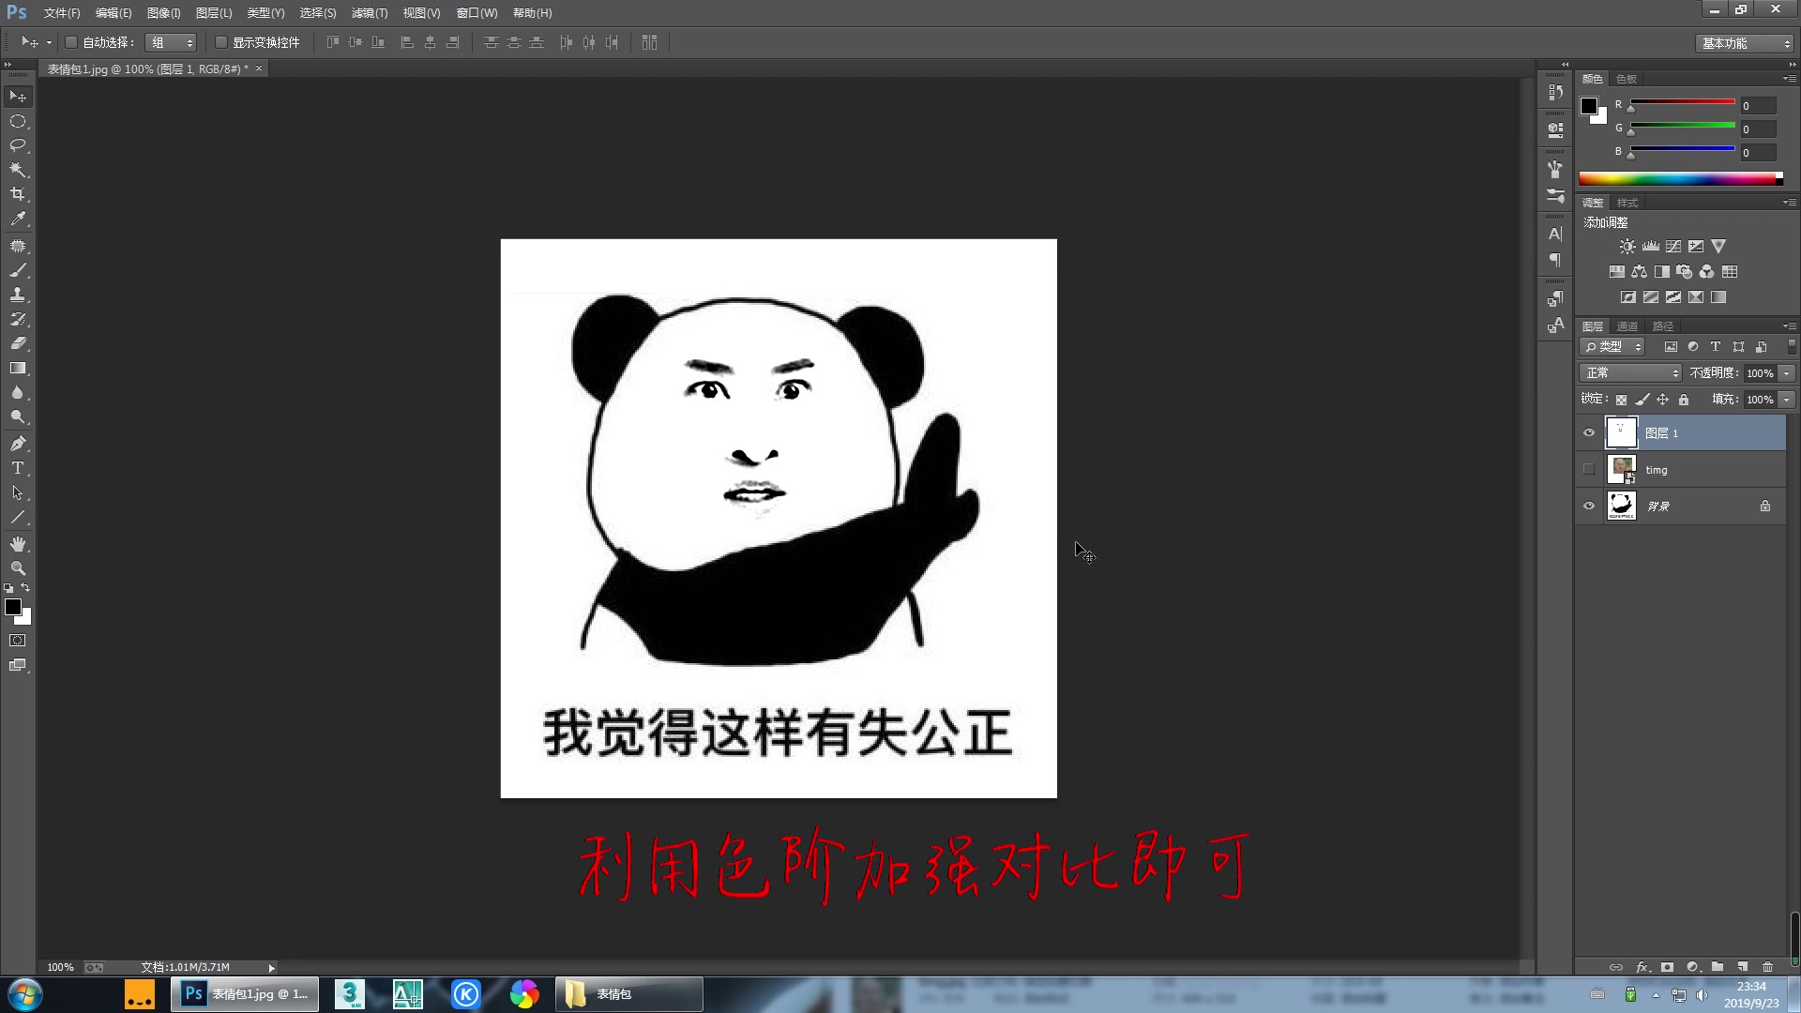Image resolution: width=1801 pixels, height=1013 pixels.
Task: Expand the status bar info arrow
Action: tap(272, 968)
